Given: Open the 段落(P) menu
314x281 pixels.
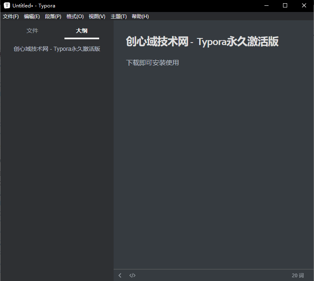Looking at the screenshot, I should (x=53, y=17).
